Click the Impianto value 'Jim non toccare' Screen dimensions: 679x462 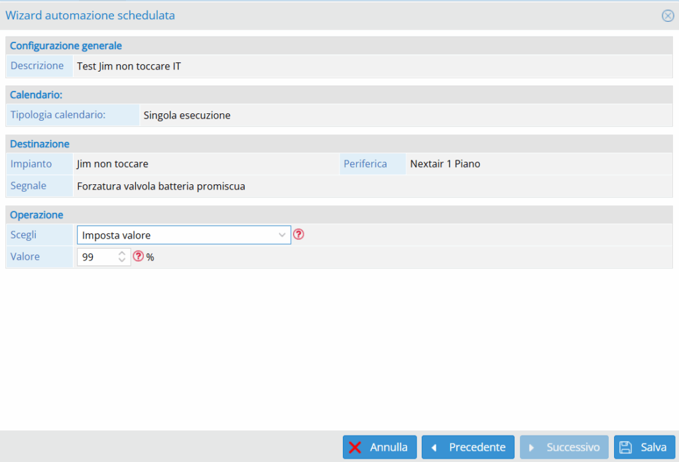coord(113,164)
